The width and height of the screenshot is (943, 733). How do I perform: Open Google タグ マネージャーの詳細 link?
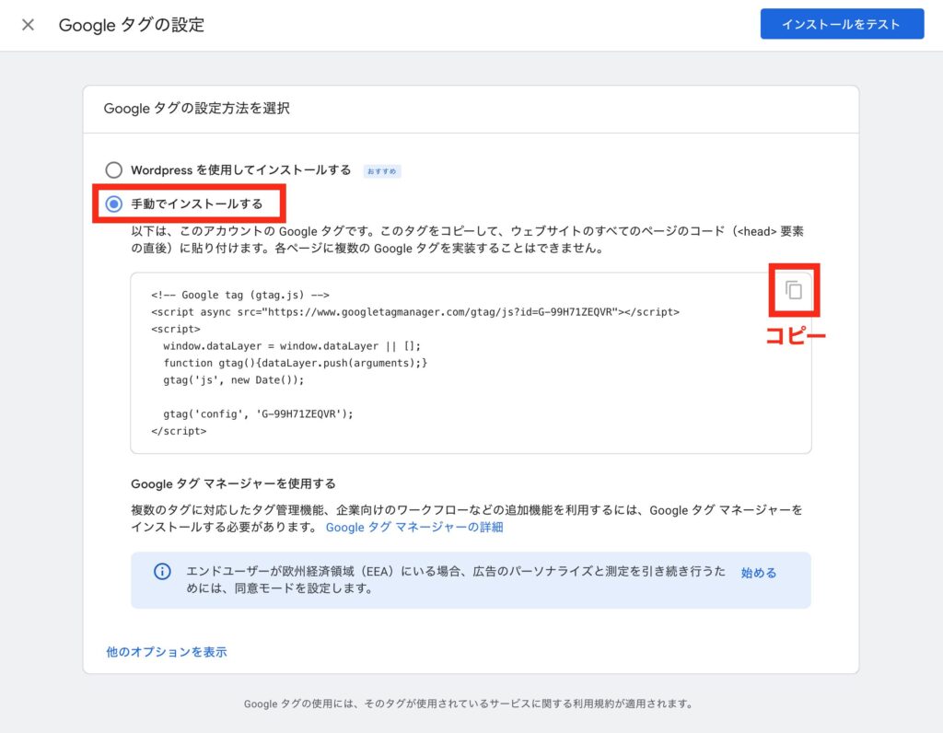[414, 528]
